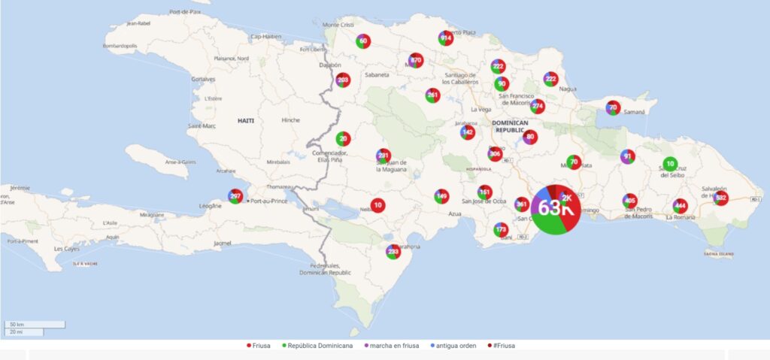Click the large 63K pie cluster marker
The image size is (770, 360).
tap(556, 209)
